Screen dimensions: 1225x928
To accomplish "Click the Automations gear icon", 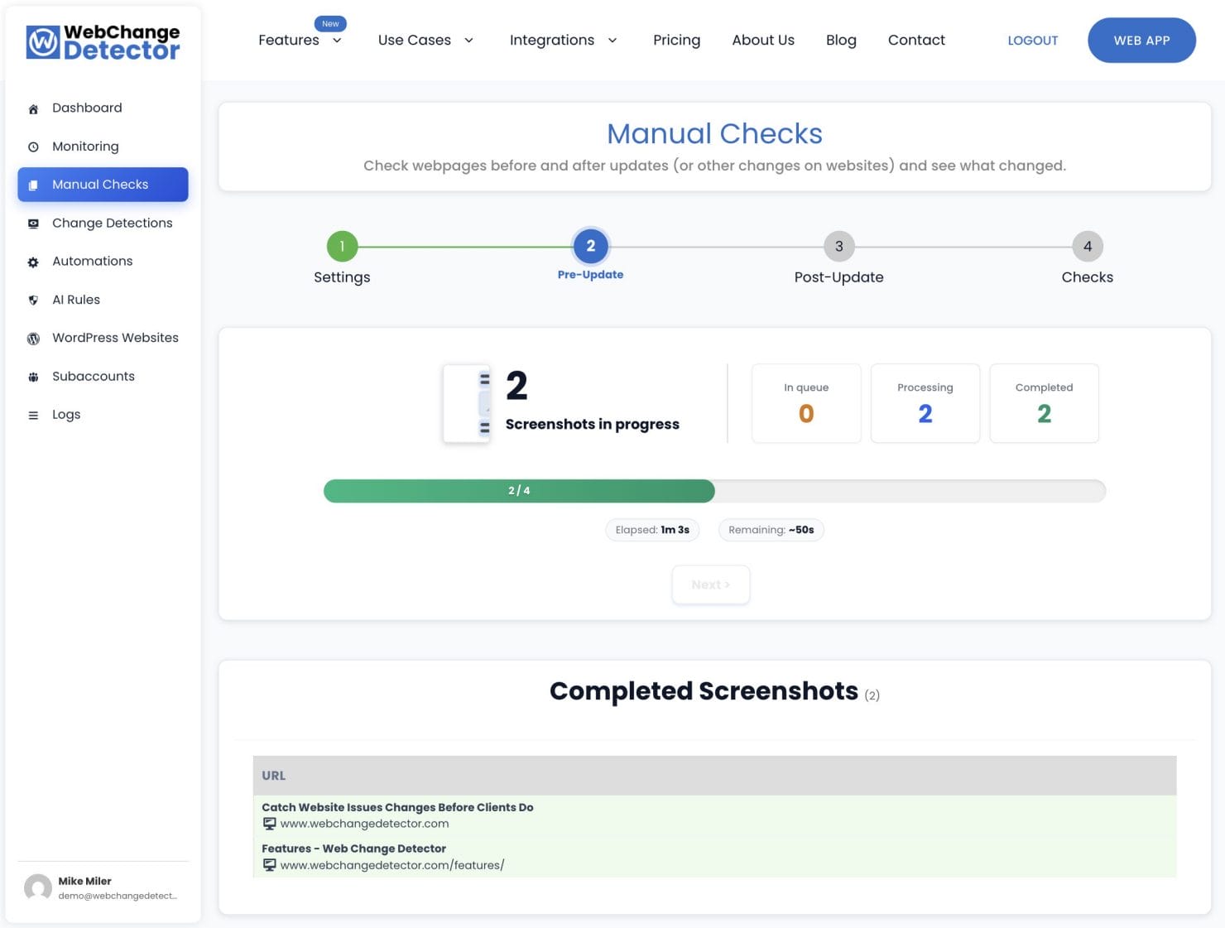I will pyautogui.click(x=33, y=262).
